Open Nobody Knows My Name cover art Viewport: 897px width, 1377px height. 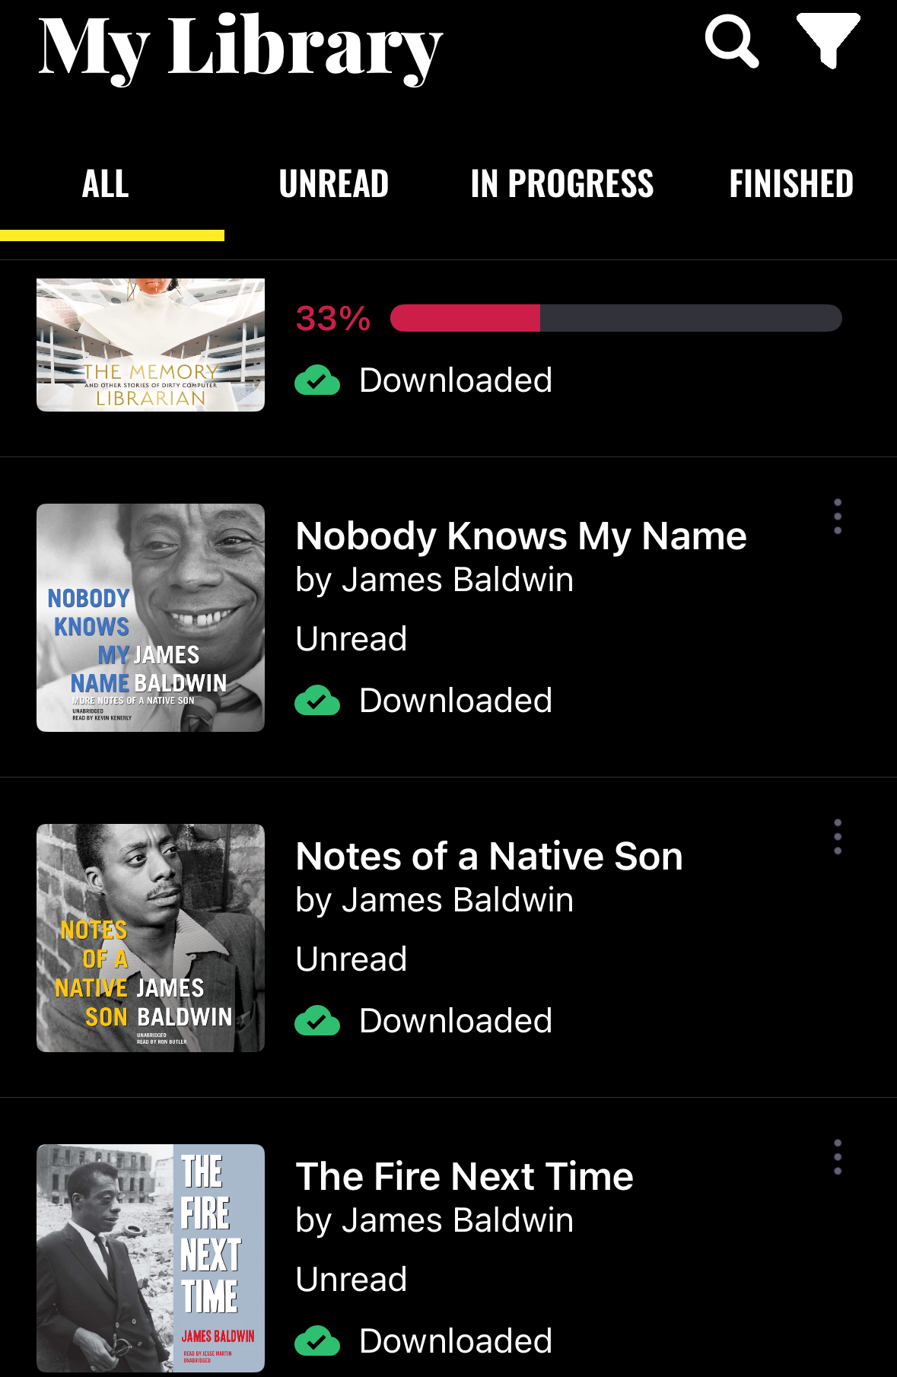[x=151, y=618]
